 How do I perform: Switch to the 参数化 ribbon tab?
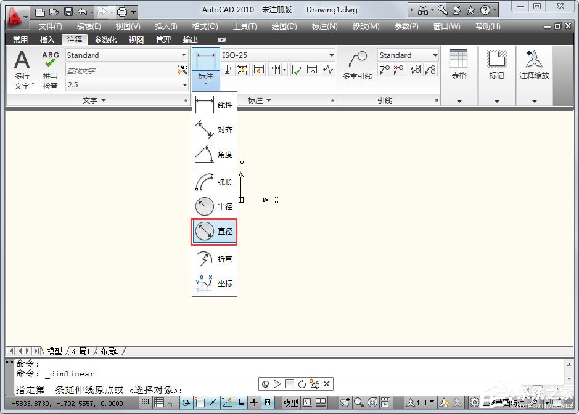(x=105, y=40)
